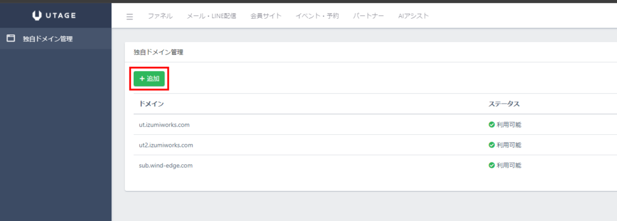Add a new domain with 追加 button
617x221 pixels.
tap(149, 79)
